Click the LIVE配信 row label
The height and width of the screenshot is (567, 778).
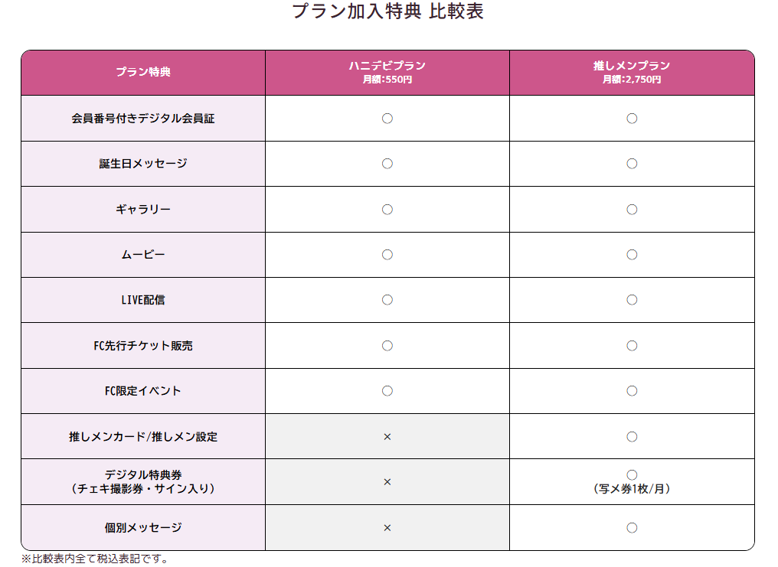[143, 300]
